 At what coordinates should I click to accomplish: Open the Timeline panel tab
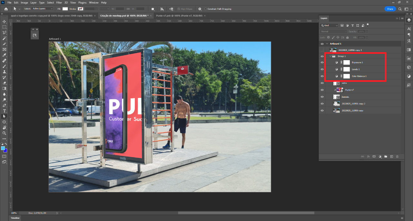point(15,218)
